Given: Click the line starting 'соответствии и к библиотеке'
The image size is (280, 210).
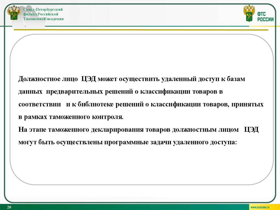Looking at the screenshot, I should [141, 104].
